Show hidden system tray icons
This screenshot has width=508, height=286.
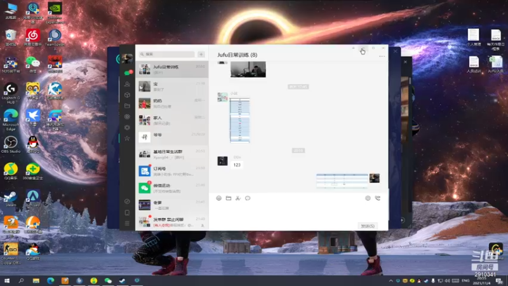click(x=391, y=281)
